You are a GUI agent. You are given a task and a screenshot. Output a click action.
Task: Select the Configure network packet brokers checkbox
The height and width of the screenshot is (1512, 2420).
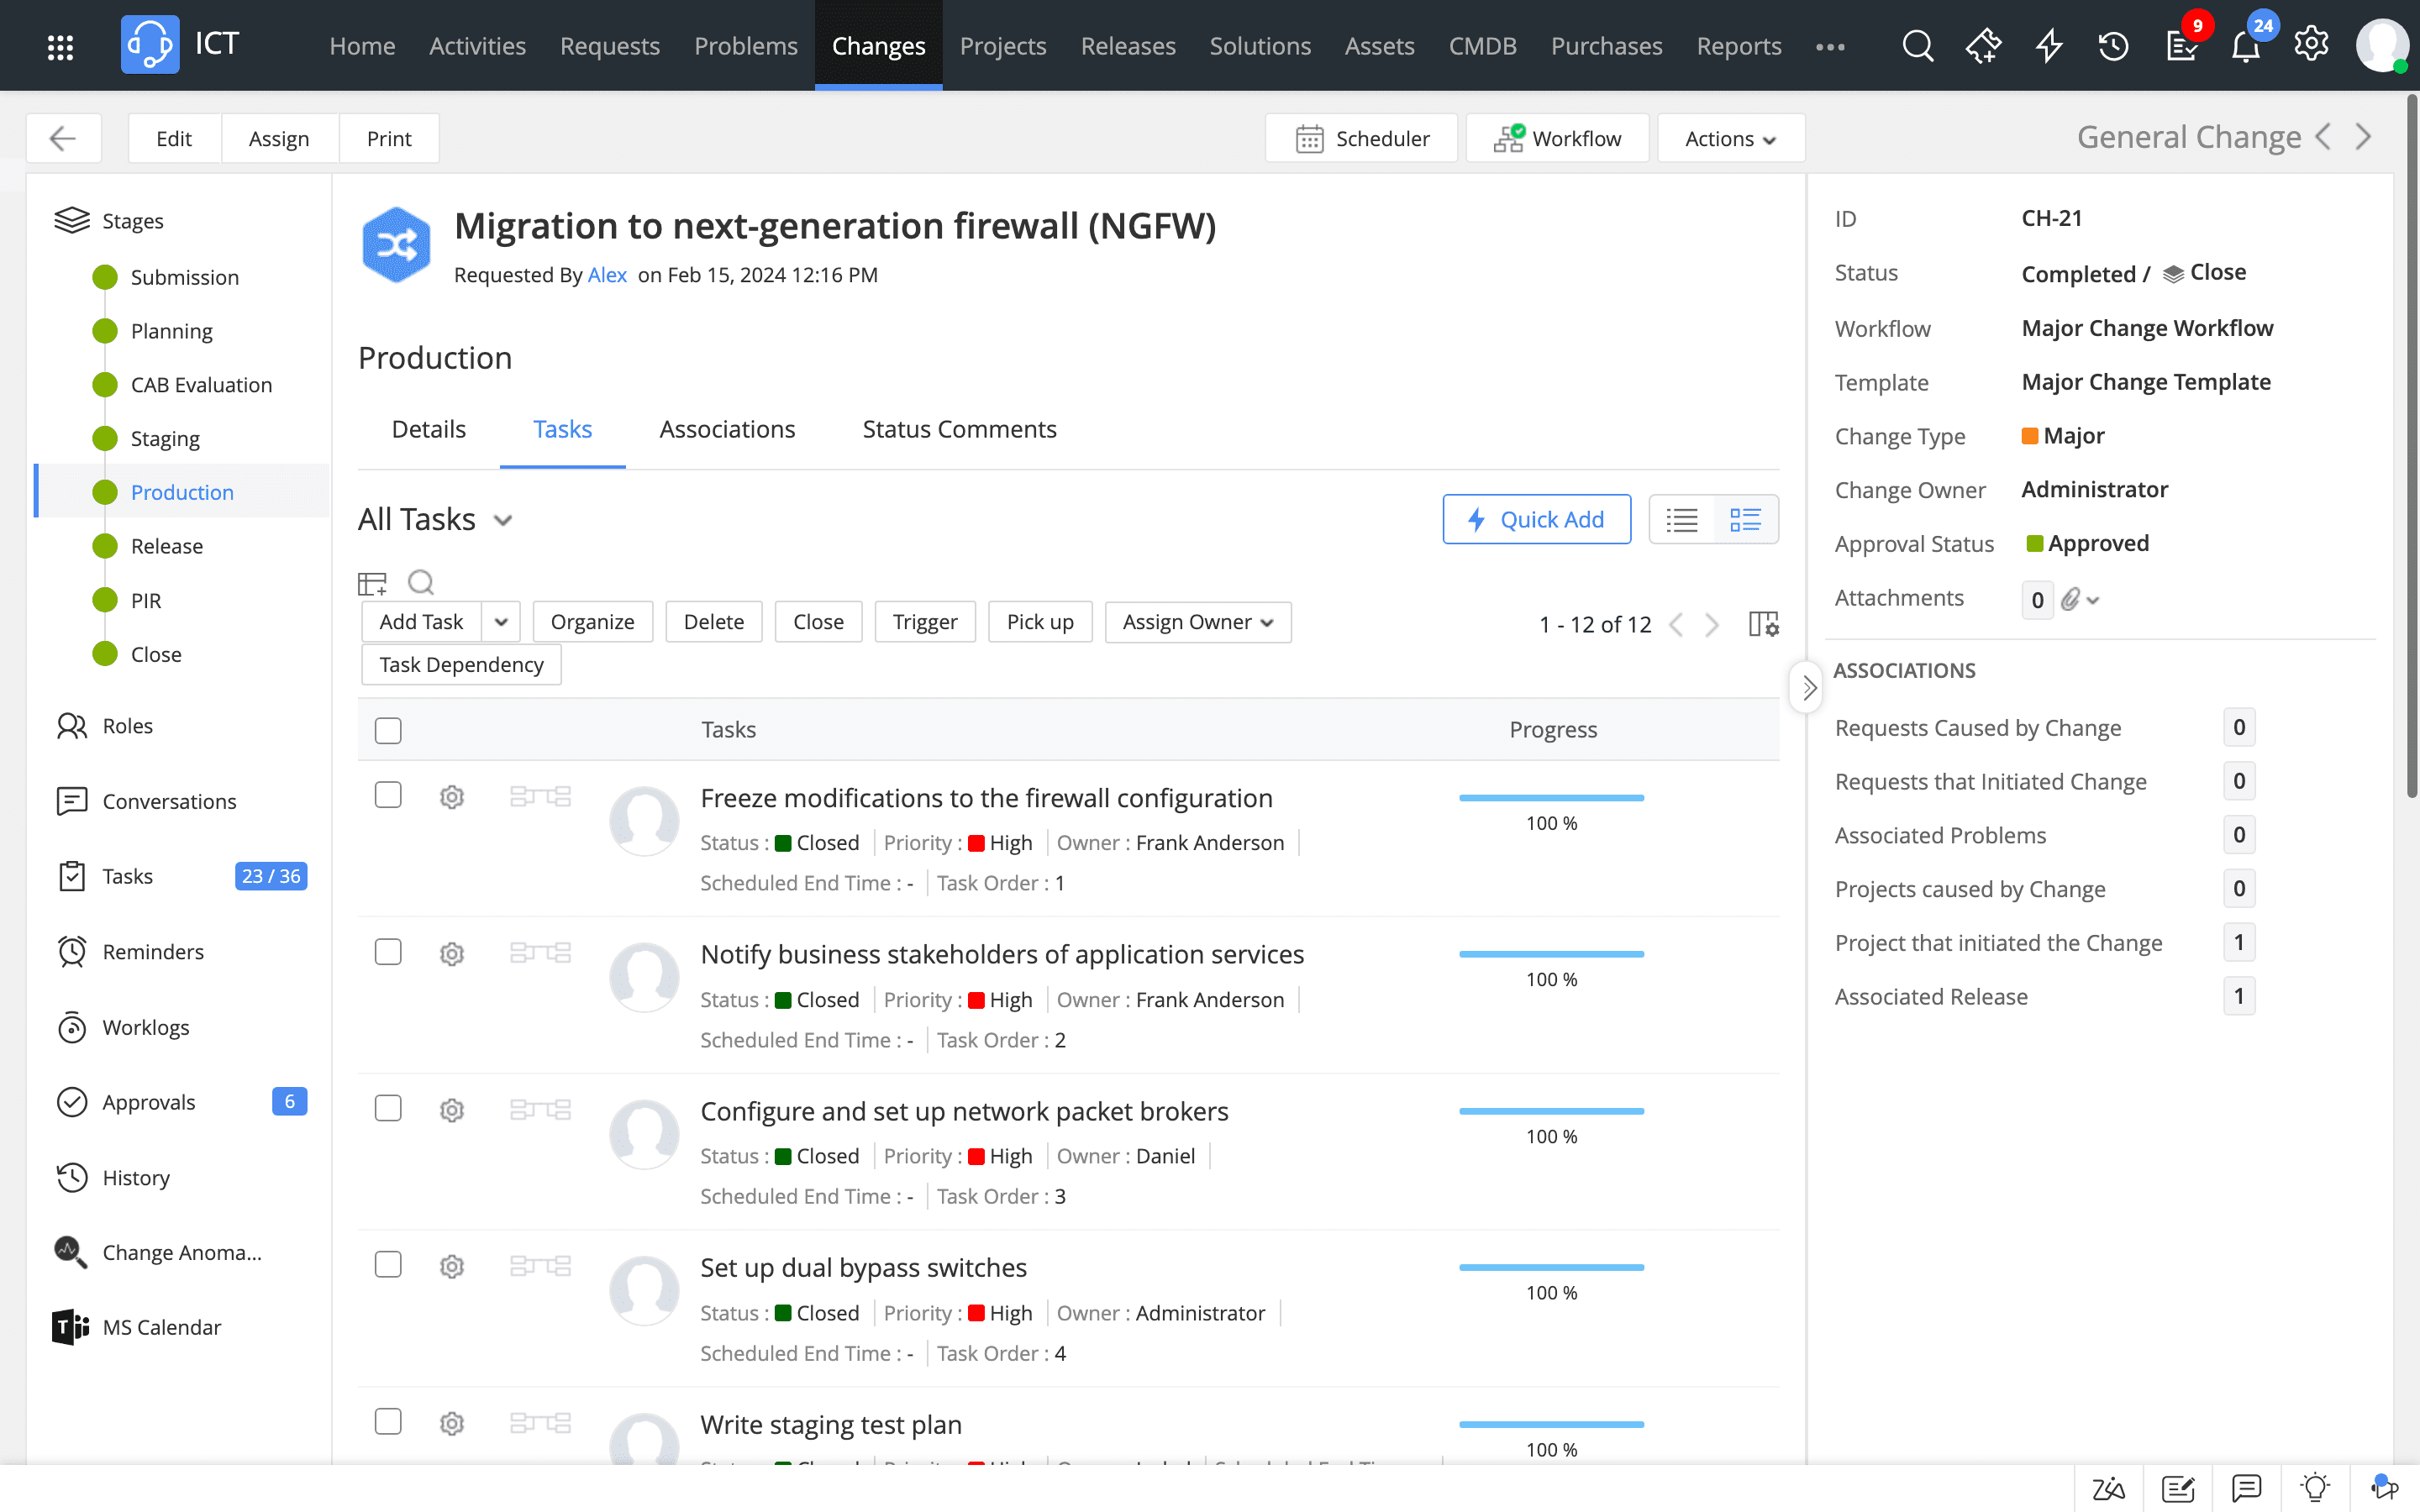coord(388,1108)
